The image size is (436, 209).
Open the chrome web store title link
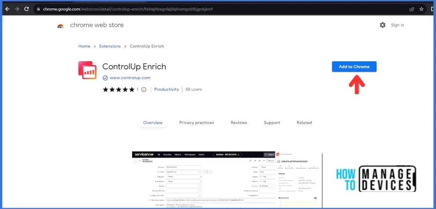click(x=97, y=25)
